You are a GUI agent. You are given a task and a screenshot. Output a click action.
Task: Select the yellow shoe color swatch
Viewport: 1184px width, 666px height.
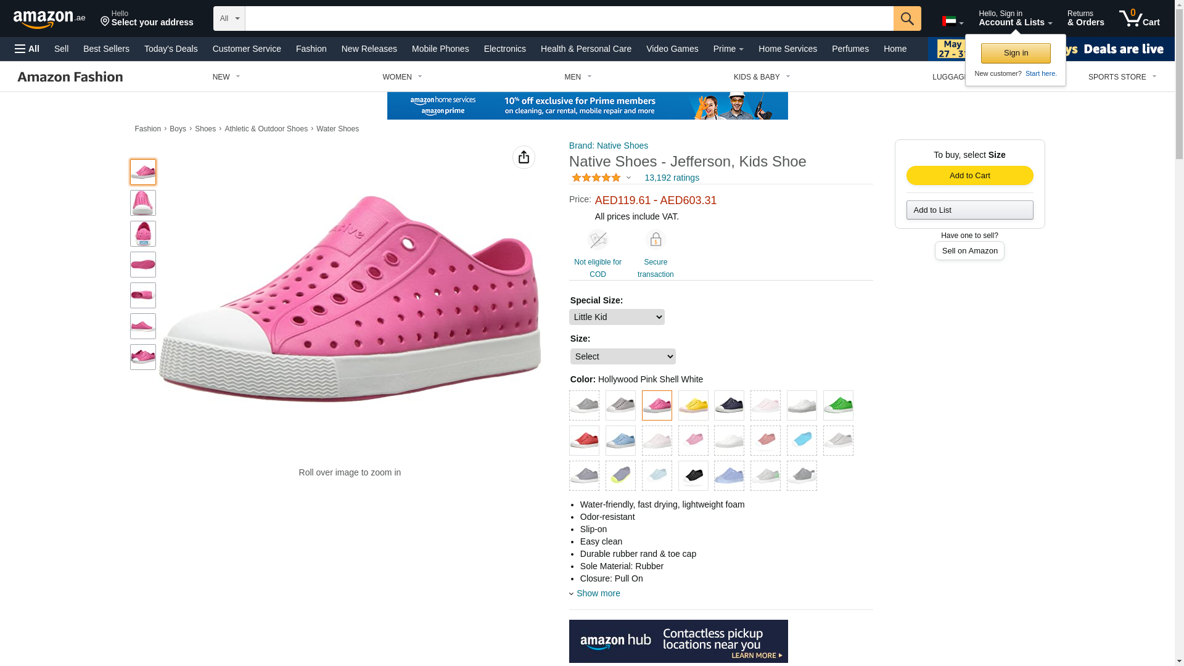pos(693,405)
